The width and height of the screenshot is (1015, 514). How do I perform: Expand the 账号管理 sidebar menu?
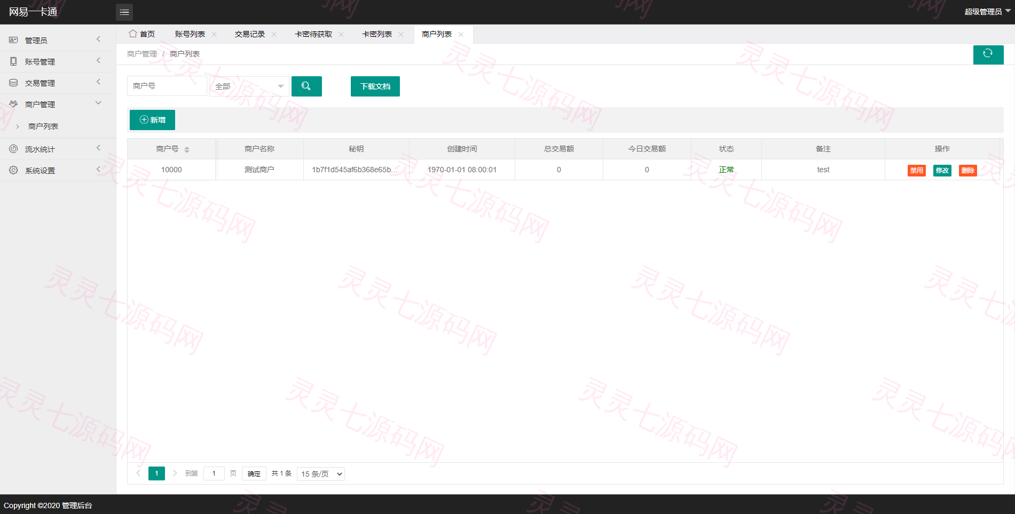point(98,60)
